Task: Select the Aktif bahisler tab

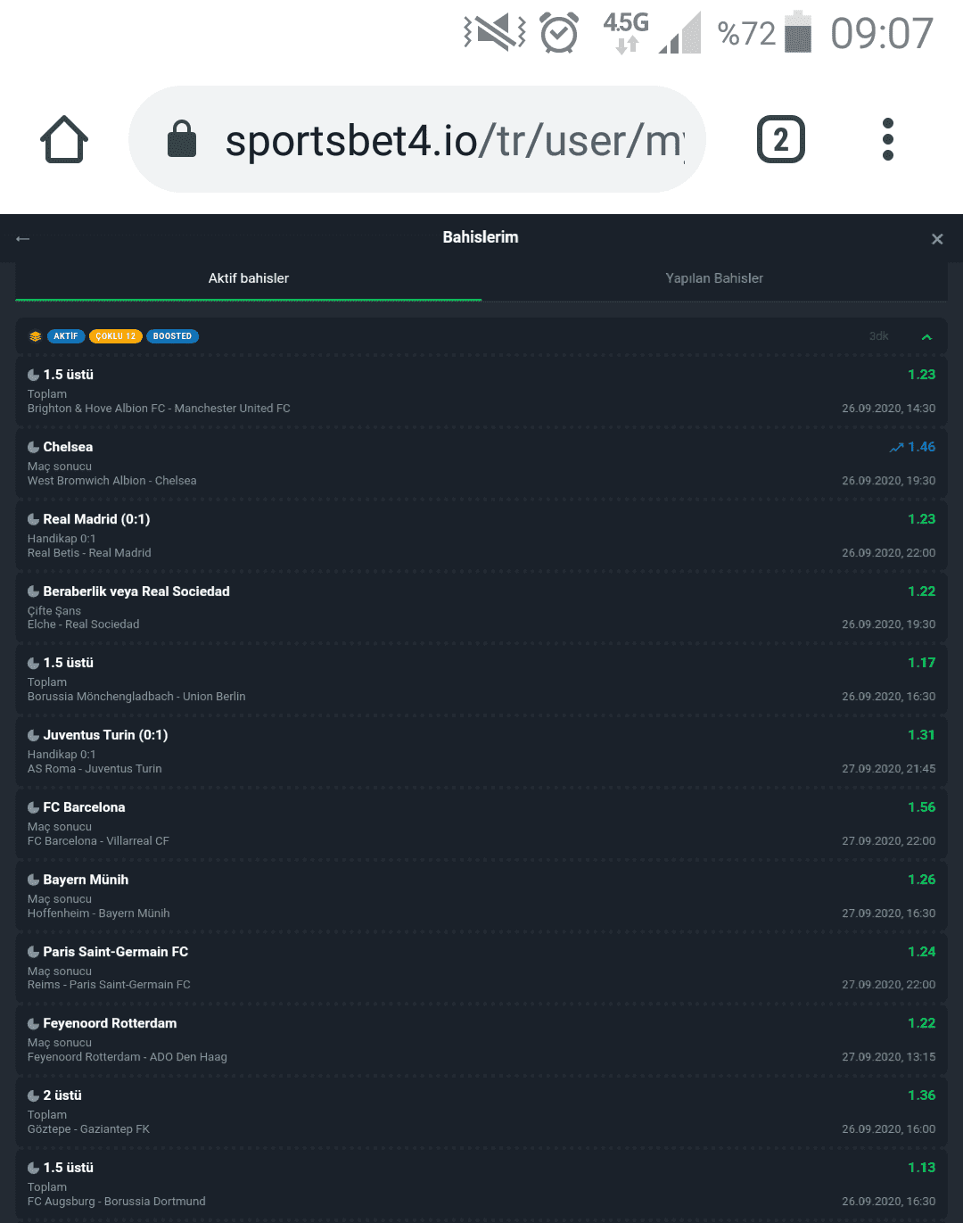Action: [249, 278]
